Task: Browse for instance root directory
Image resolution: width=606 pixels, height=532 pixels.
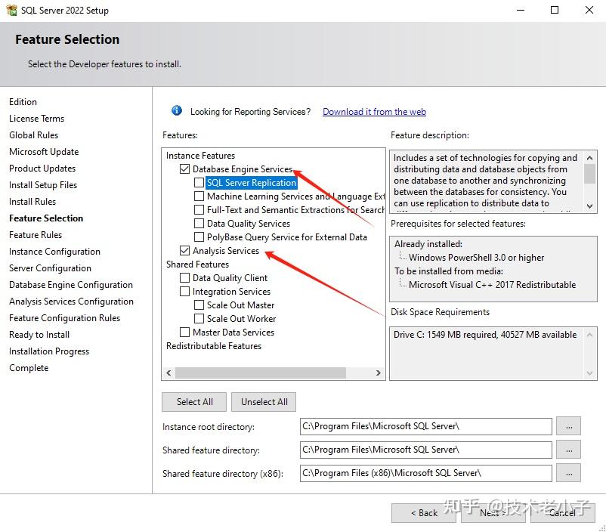Action: click(x=568, y=426)
